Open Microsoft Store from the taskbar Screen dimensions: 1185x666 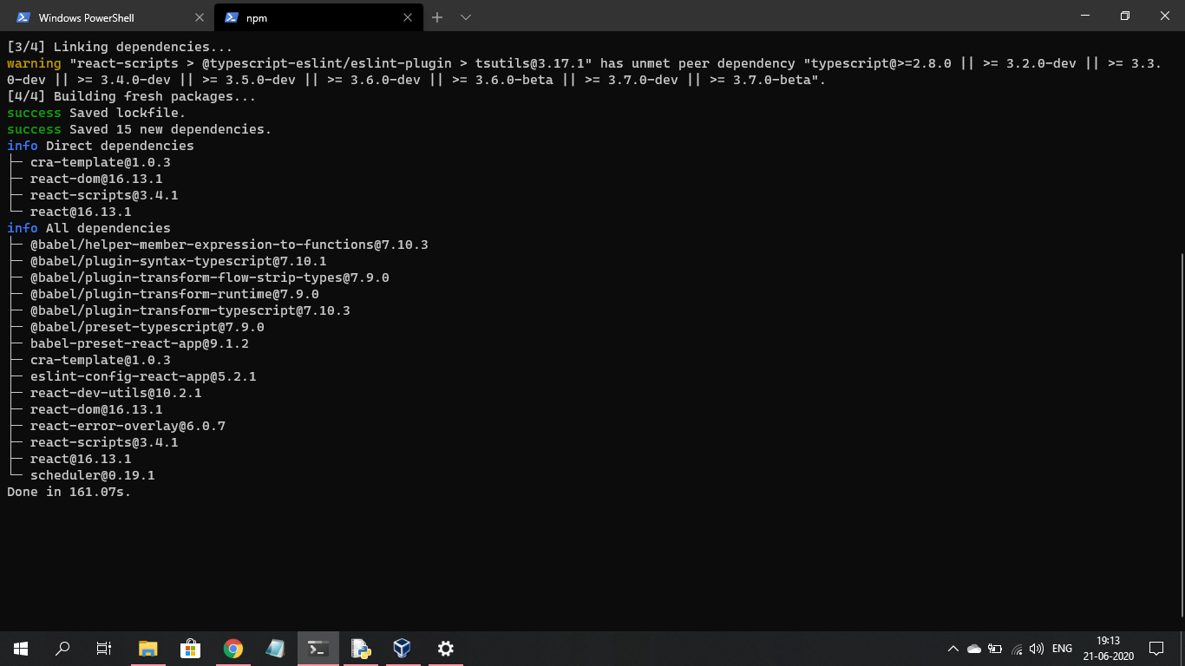pos(190,648)
